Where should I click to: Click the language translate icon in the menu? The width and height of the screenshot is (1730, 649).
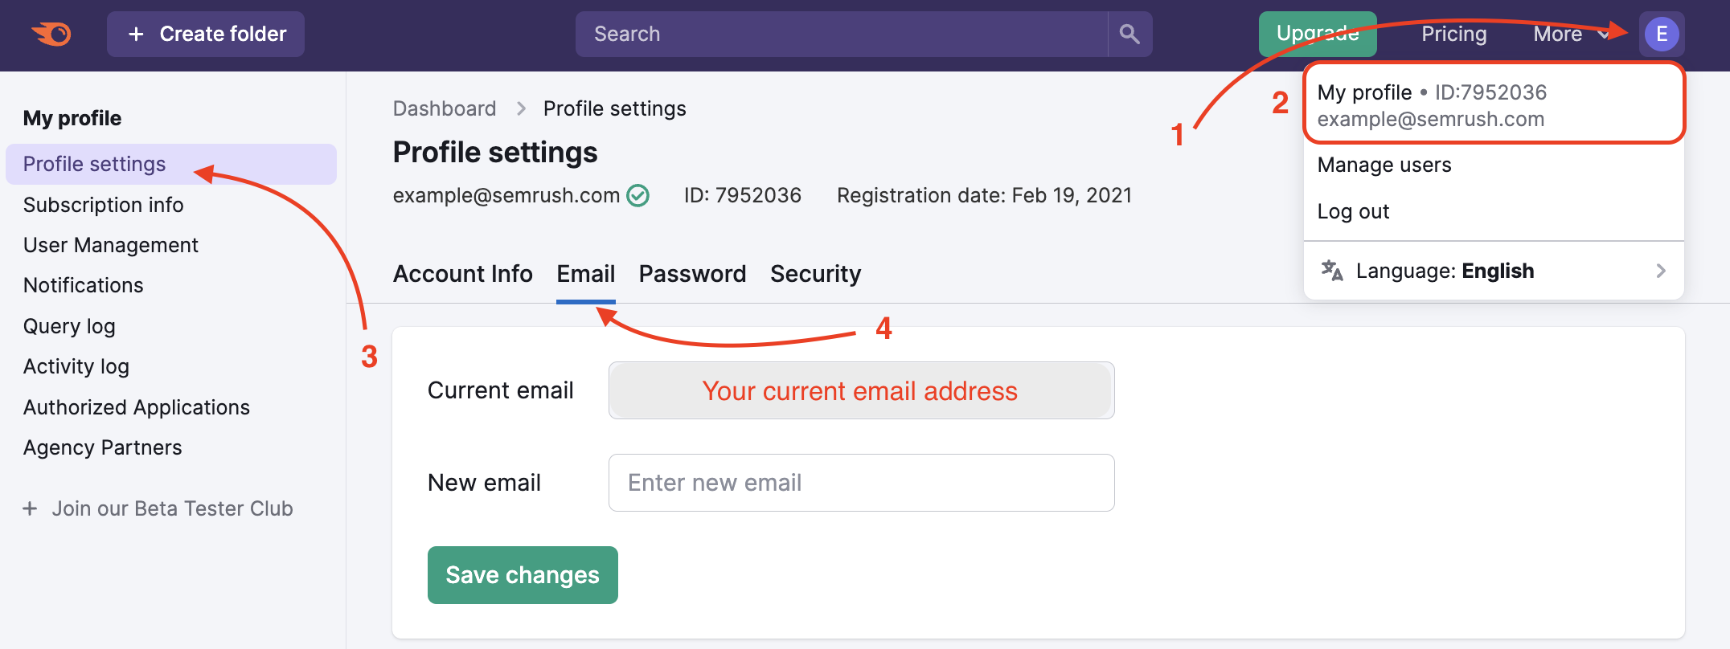pyautogui.click(x=1330, y=271)
